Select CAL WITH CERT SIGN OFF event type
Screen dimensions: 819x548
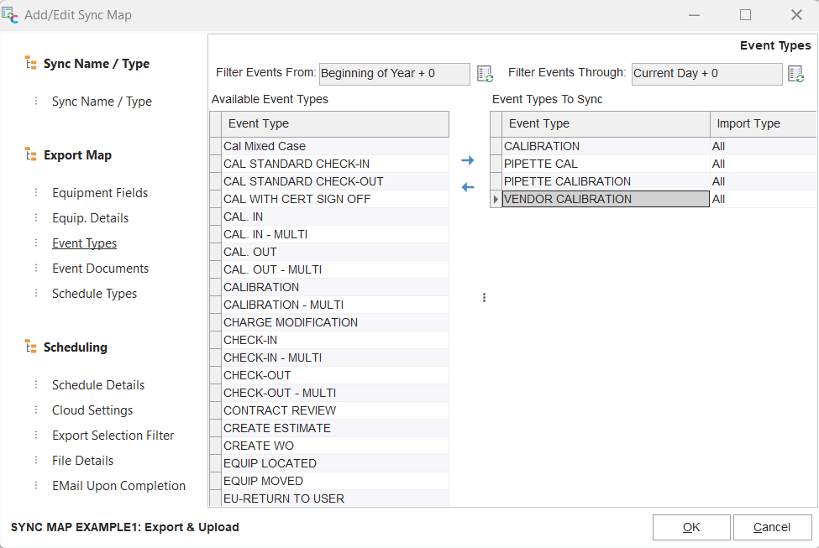point(297,199)
